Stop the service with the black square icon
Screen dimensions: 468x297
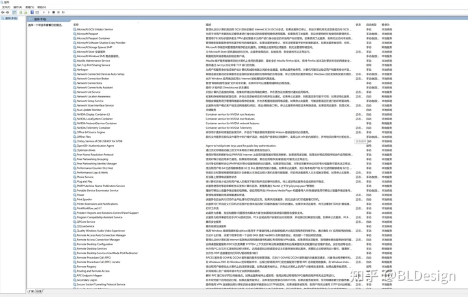click(53, 12)
